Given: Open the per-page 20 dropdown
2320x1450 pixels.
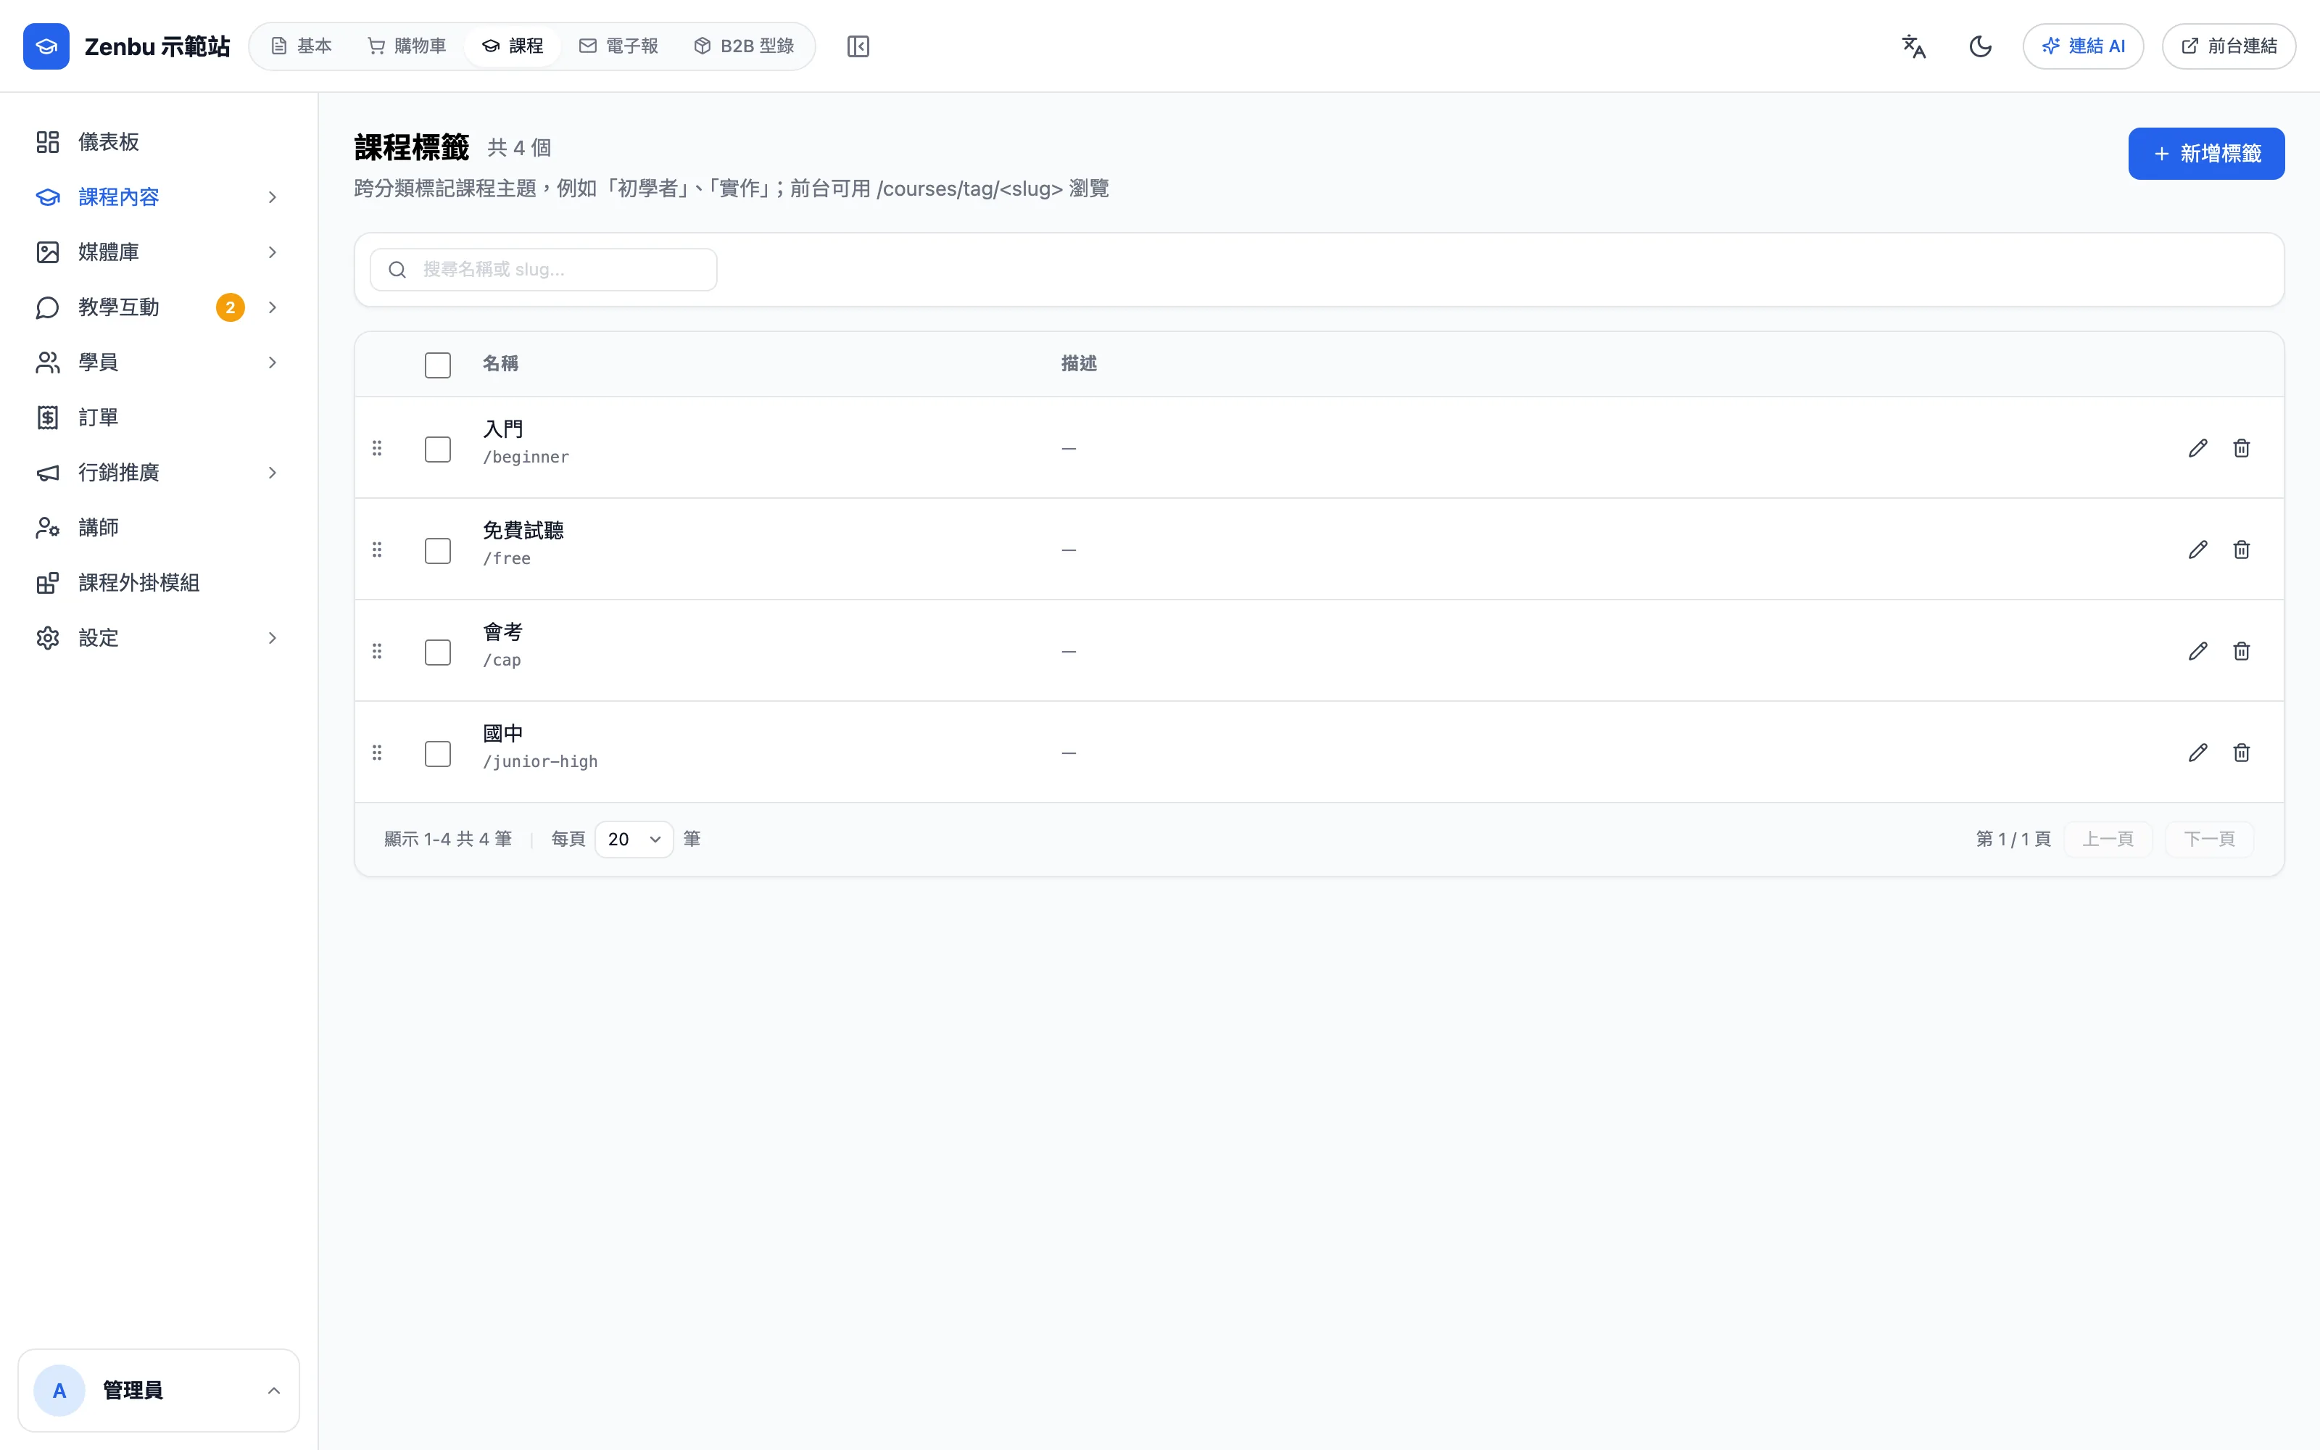Looking at the screenshot, I should (634, 840).
